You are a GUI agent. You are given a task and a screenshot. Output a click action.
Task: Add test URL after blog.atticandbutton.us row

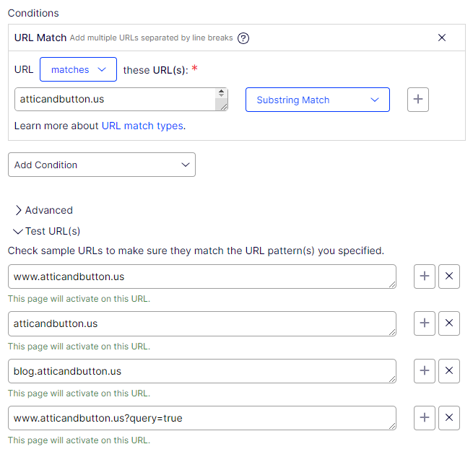(425, 371)
